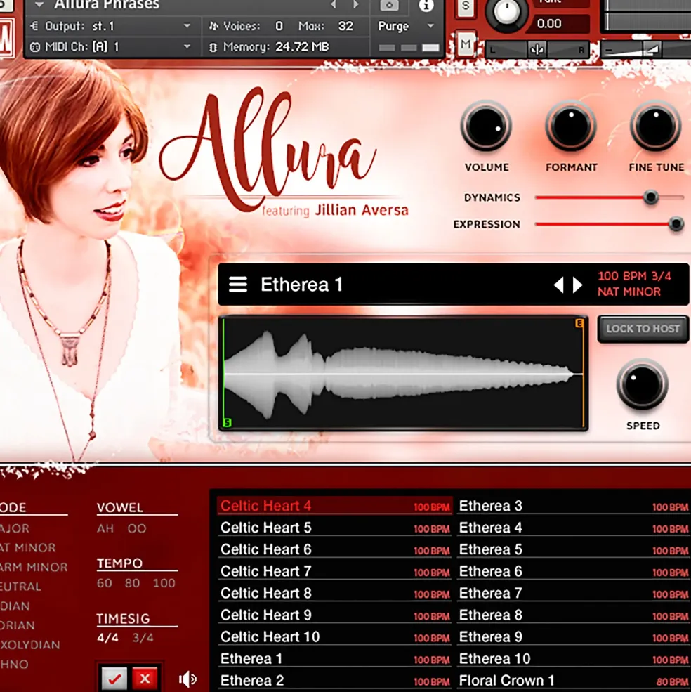Select Etherea 1 in phrase list
Viewport: 691px width, 692px height.
click(x=335, y=658)
